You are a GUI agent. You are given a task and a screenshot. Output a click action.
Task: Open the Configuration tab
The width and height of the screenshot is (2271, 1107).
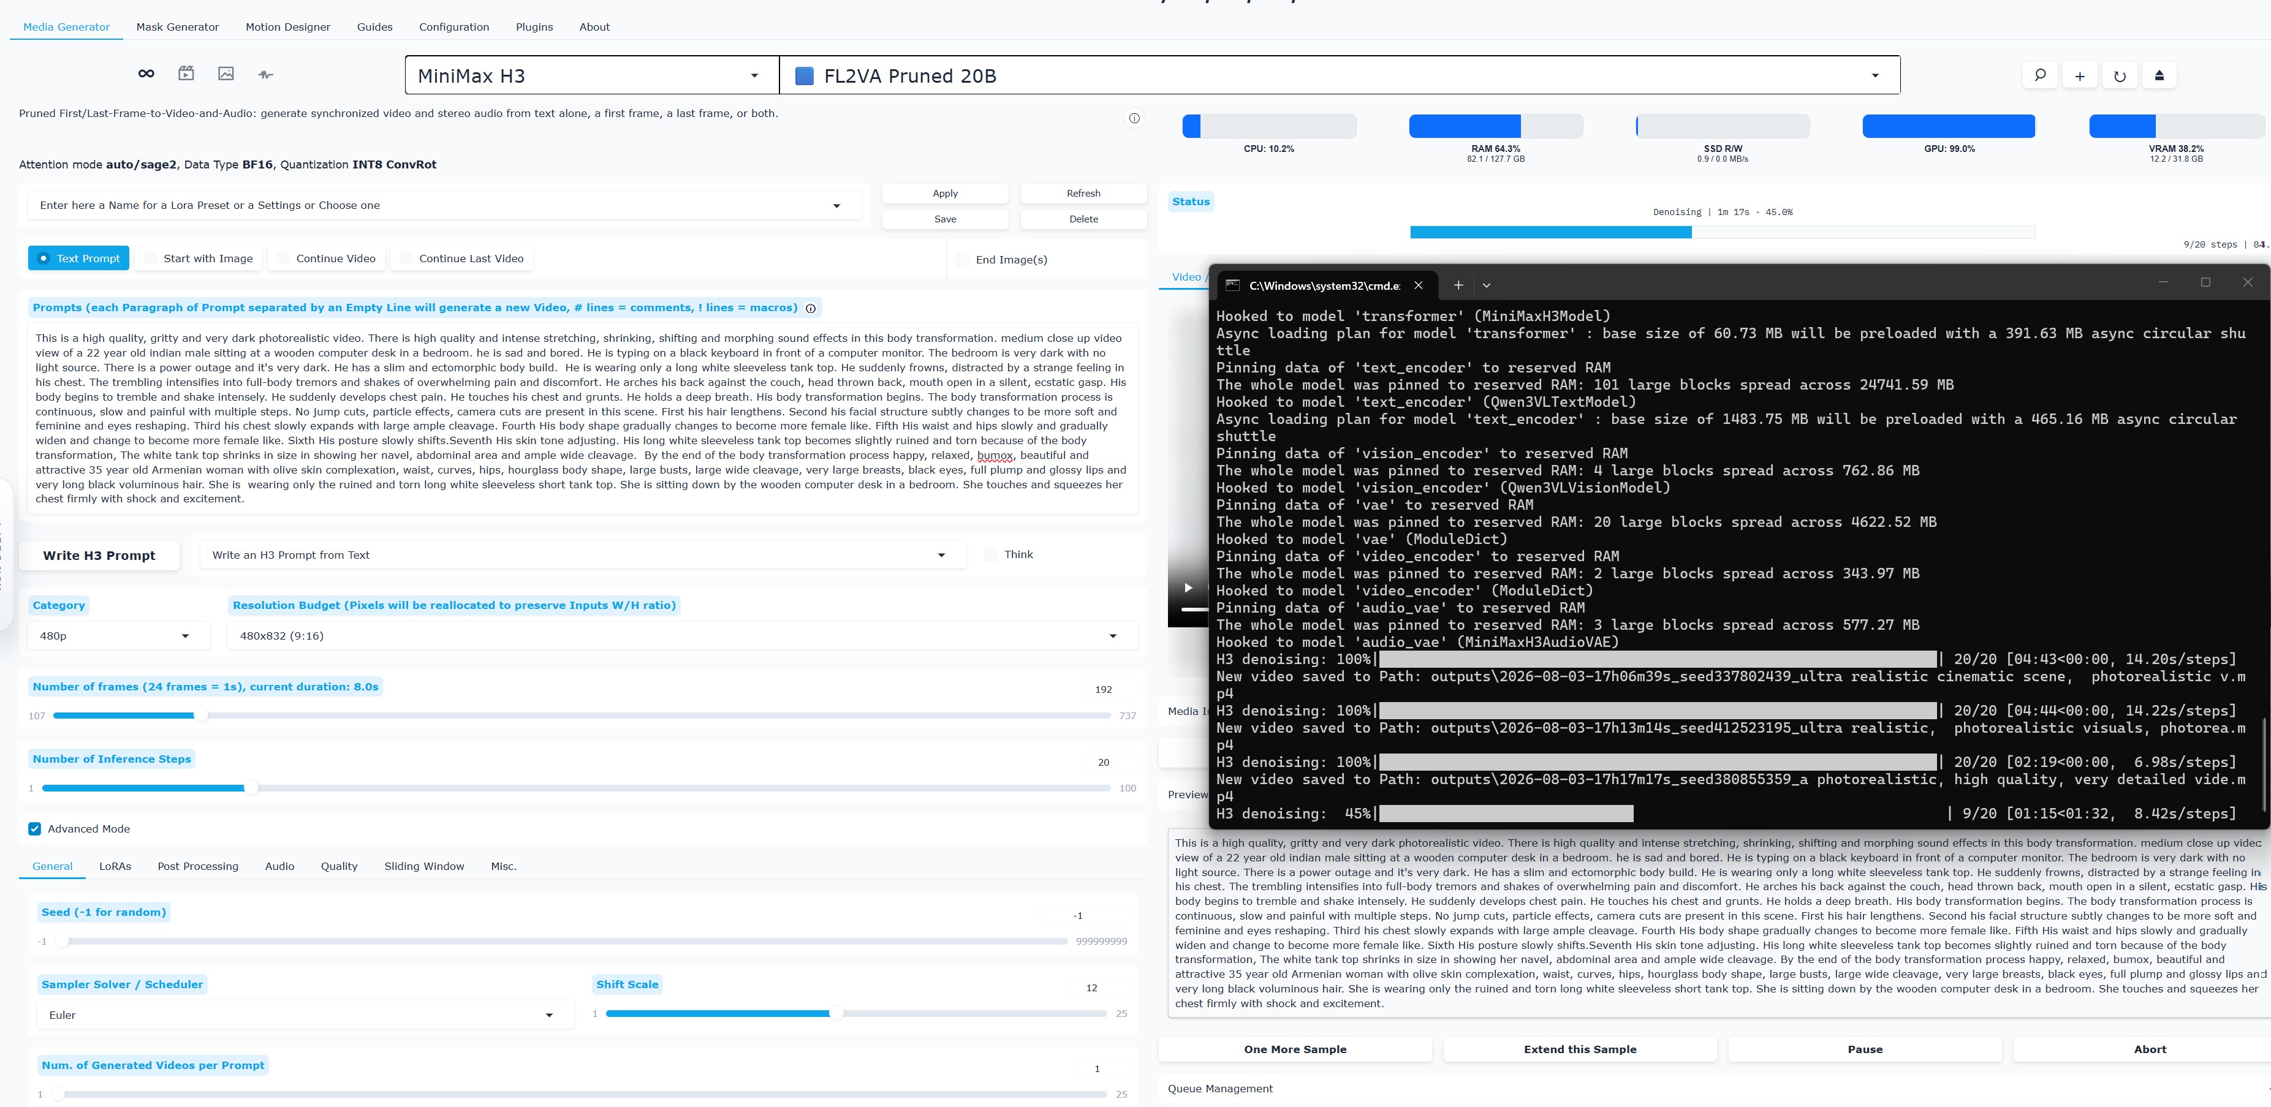tap(454, 28)
